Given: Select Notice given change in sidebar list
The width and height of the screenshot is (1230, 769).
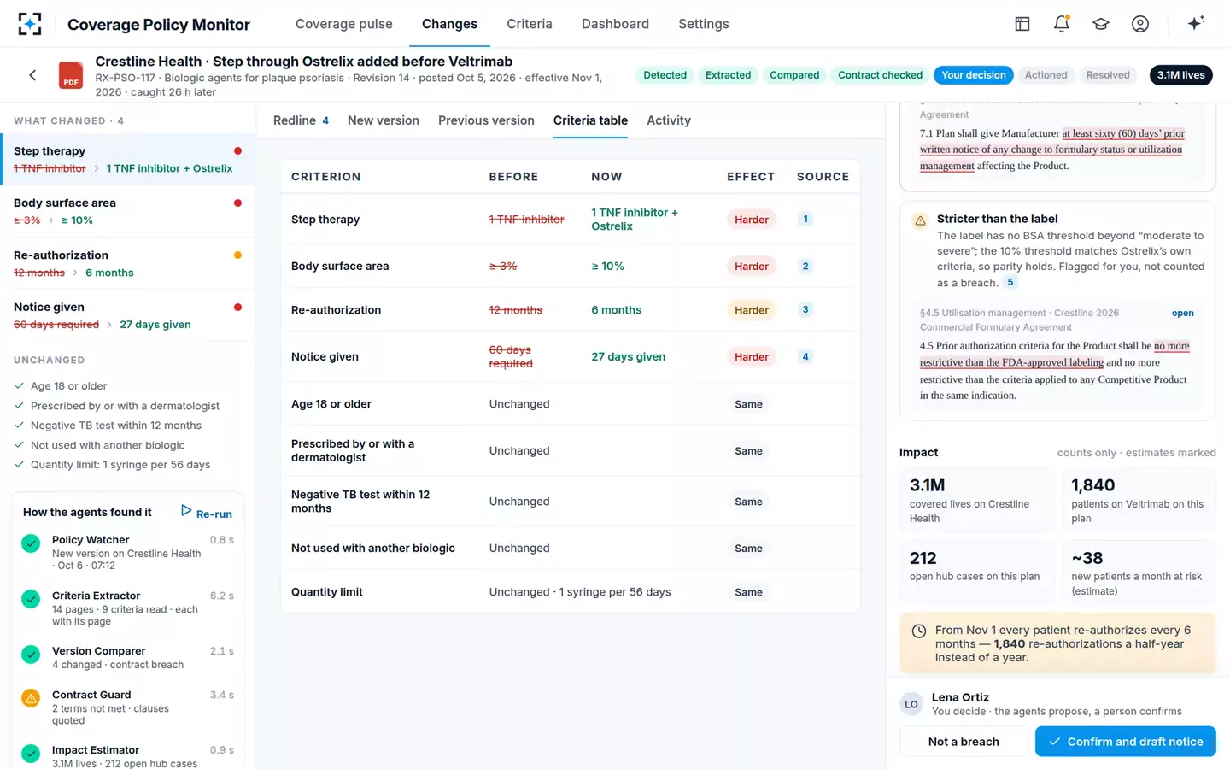Looking at the screenshot, I should click(128, 315).
